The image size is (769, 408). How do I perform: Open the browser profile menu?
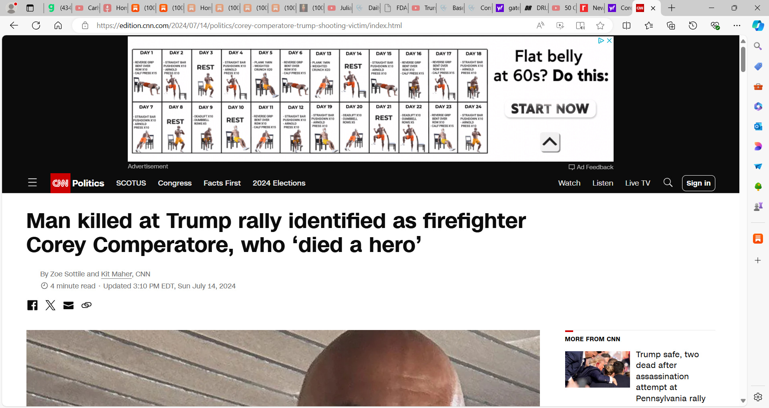point(12,8)
